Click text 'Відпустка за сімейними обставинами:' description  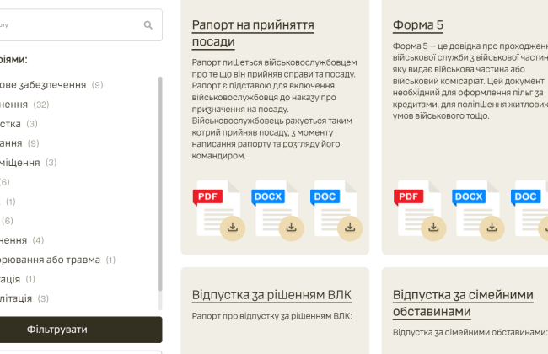point(470,332)
